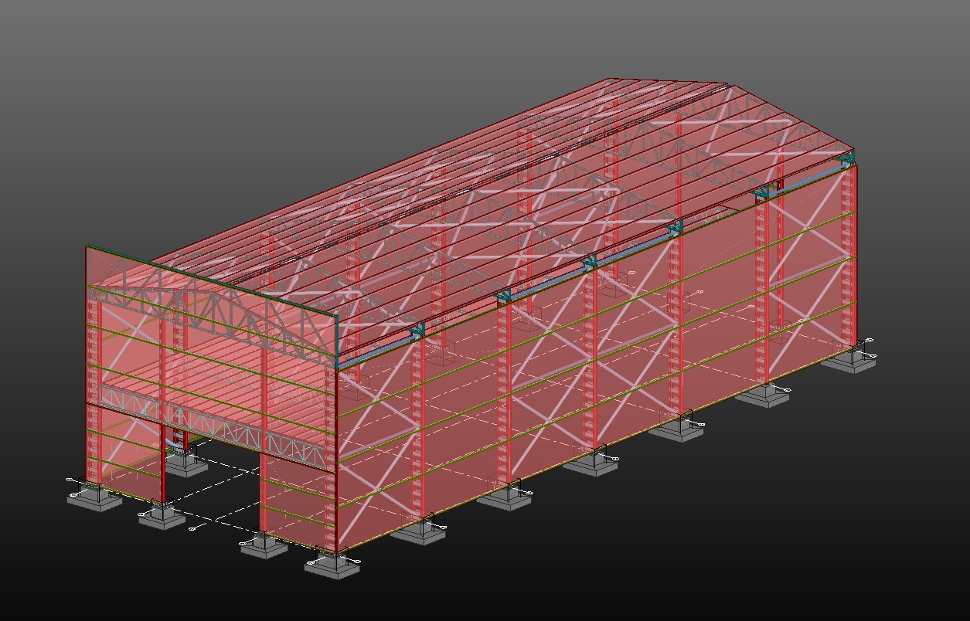This screenshot has width=970, height=621.
Task: Select the nearest front corner concrete footing
Action: tap(332, 566)
